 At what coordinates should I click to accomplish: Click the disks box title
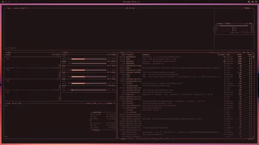(66, 52)
